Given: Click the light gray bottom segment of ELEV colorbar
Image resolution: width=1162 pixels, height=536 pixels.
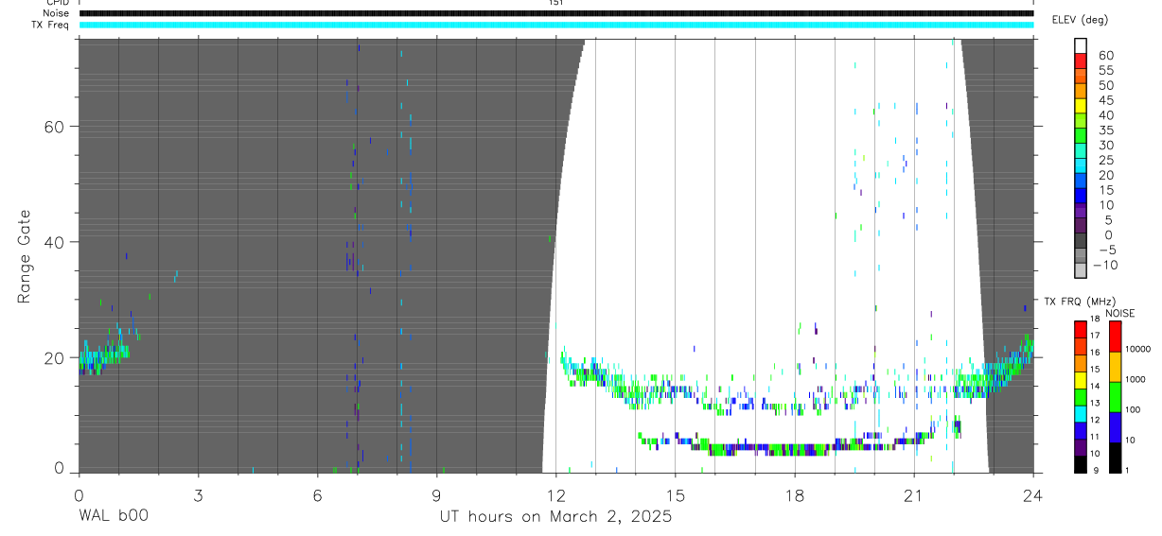Looking at the screenshot, I should pyautogui.click(x=1081, y=271).
